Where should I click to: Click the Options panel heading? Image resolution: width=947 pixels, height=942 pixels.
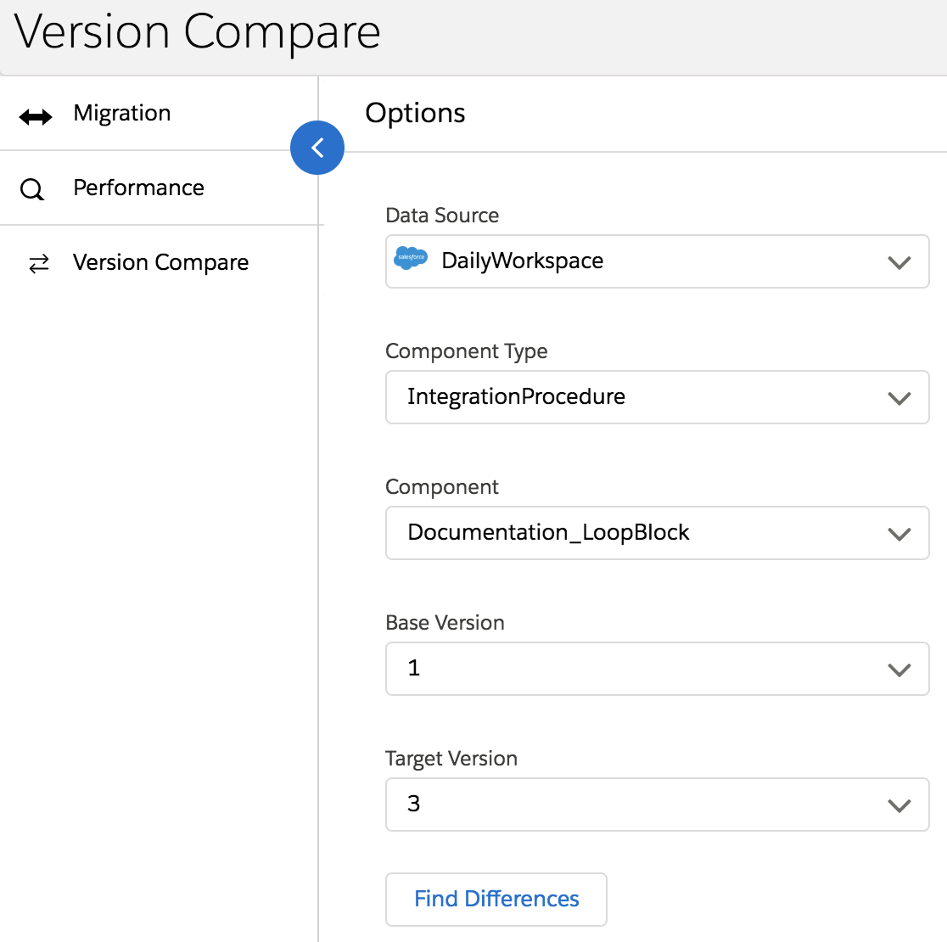coord(415,114)
